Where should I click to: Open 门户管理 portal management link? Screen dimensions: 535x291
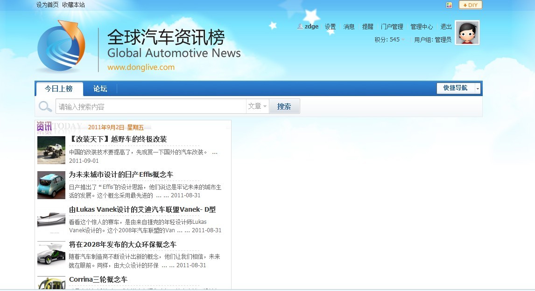pyautogui.click(x=392, y=27)
